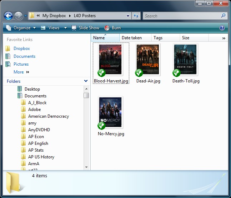
Task: Click the Pictures icon in Favorite Links
Action: tap(8, 64)
